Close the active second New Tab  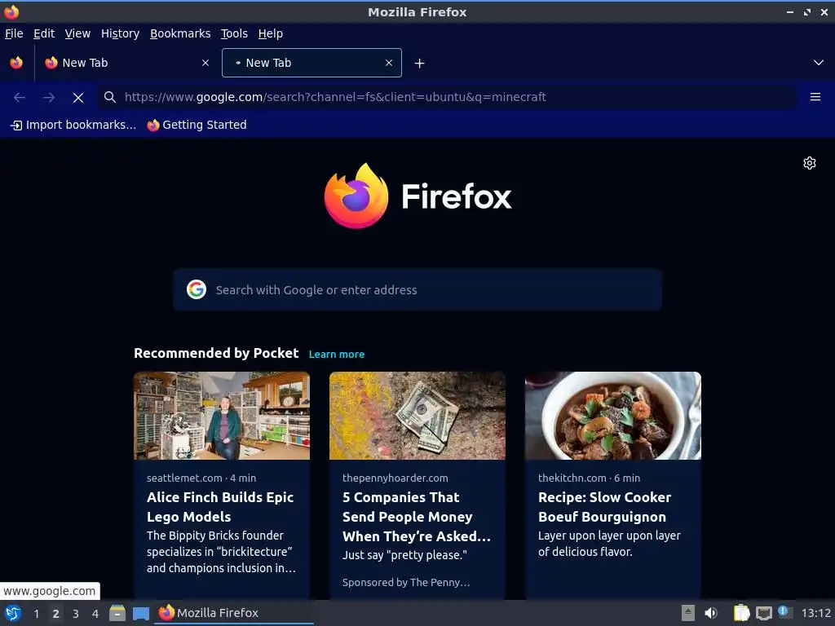(389, 63)
